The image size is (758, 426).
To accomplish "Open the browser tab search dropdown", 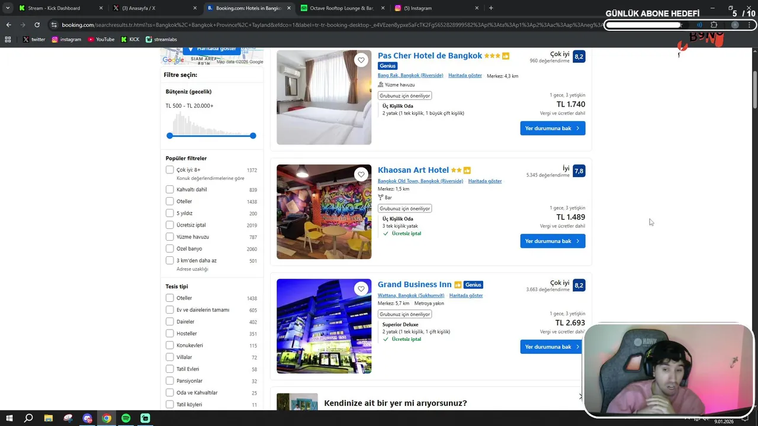I will [x=8, y=8].
